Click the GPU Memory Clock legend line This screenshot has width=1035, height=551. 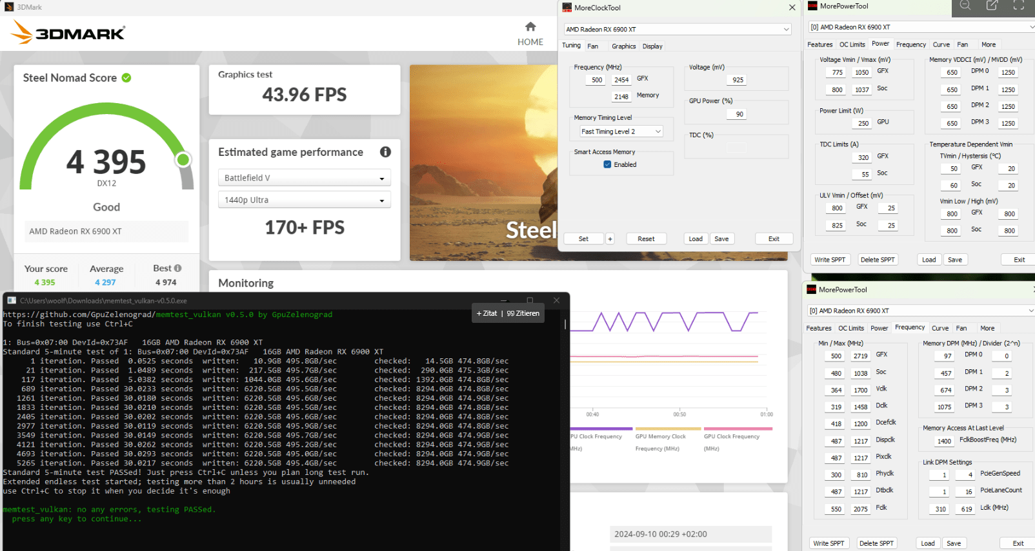click(668, 429)
